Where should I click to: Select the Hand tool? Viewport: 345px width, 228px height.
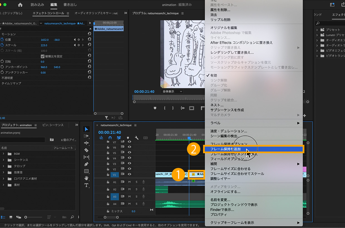tap(86, 178)
